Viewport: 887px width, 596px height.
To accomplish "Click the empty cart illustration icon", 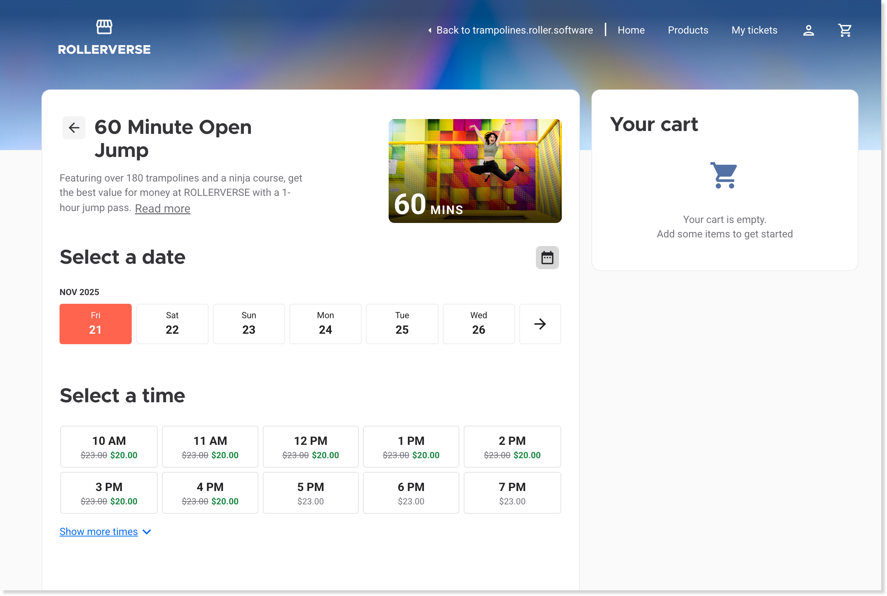I will (x=724, y=175).
